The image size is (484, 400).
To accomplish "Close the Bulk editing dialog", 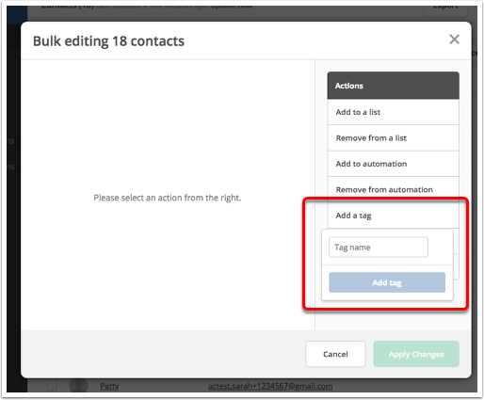I will [454, 40].
